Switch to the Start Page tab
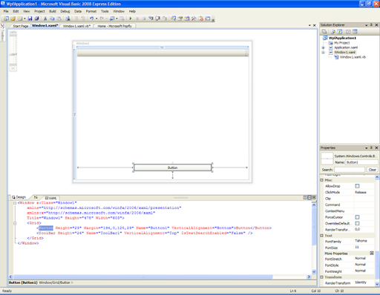Screen dimensions: 380x295 [21, 26]
